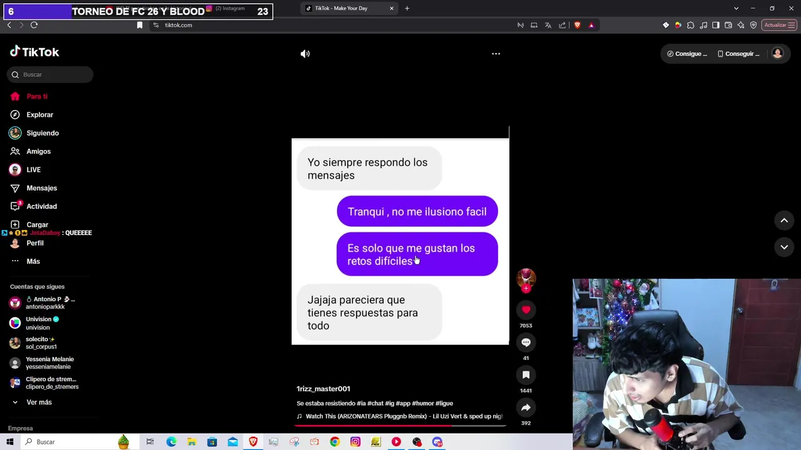Share the video with the arrow icon
The image size is (801, 450).
coord(526,407)
